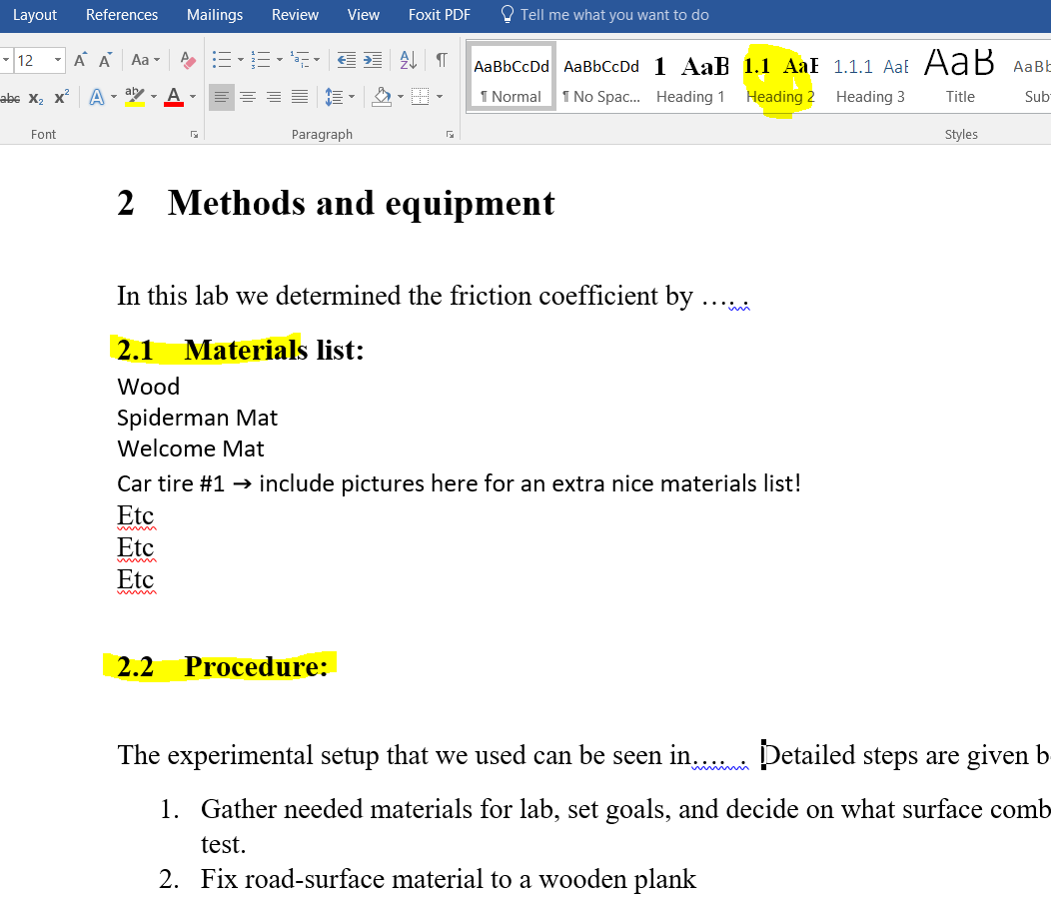Click the line starting 'Car tire #1'
The height and width of the screenshot is (899, 1051).
coord(460,483)
